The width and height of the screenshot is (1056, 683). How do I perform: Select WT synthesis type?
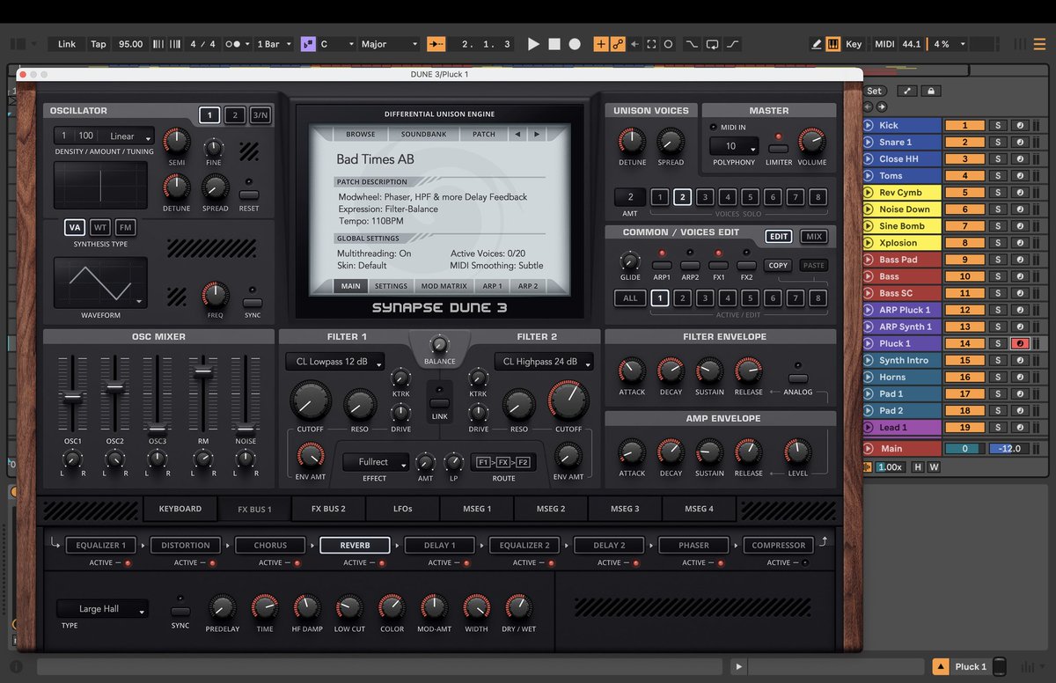coord(99,227)
